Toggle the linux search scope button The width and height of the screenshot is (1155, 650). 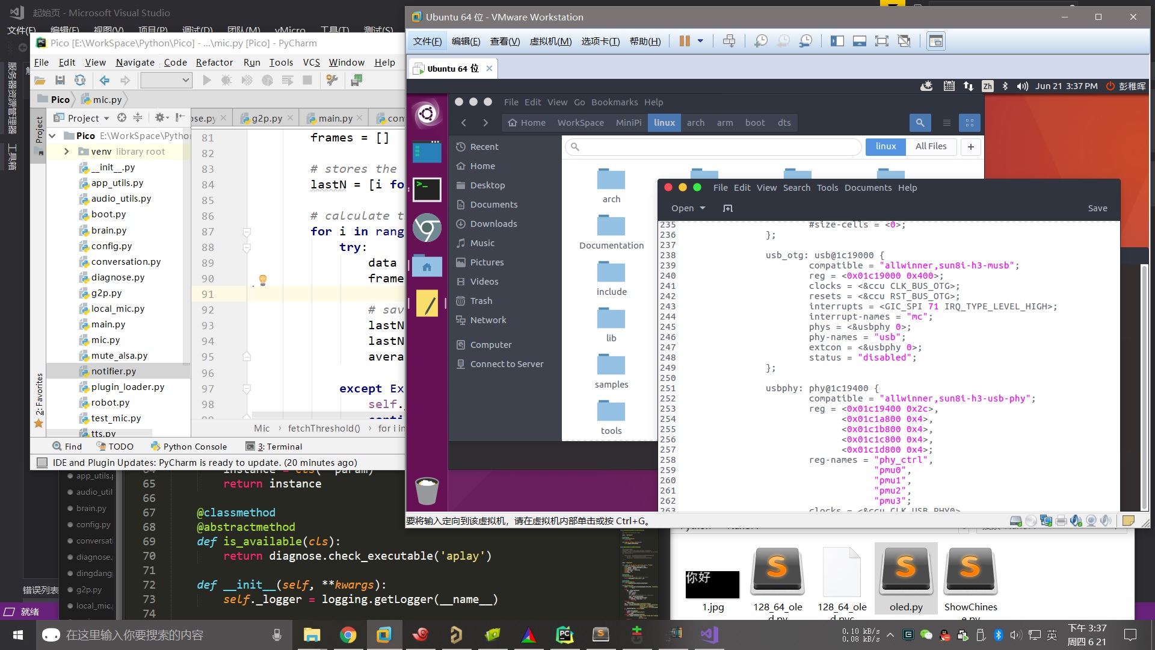885,146
